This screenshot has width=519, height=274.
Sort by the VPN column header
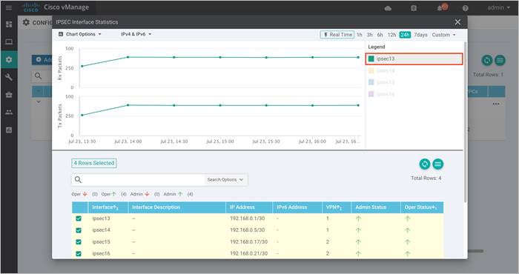[x=337, y=207]
